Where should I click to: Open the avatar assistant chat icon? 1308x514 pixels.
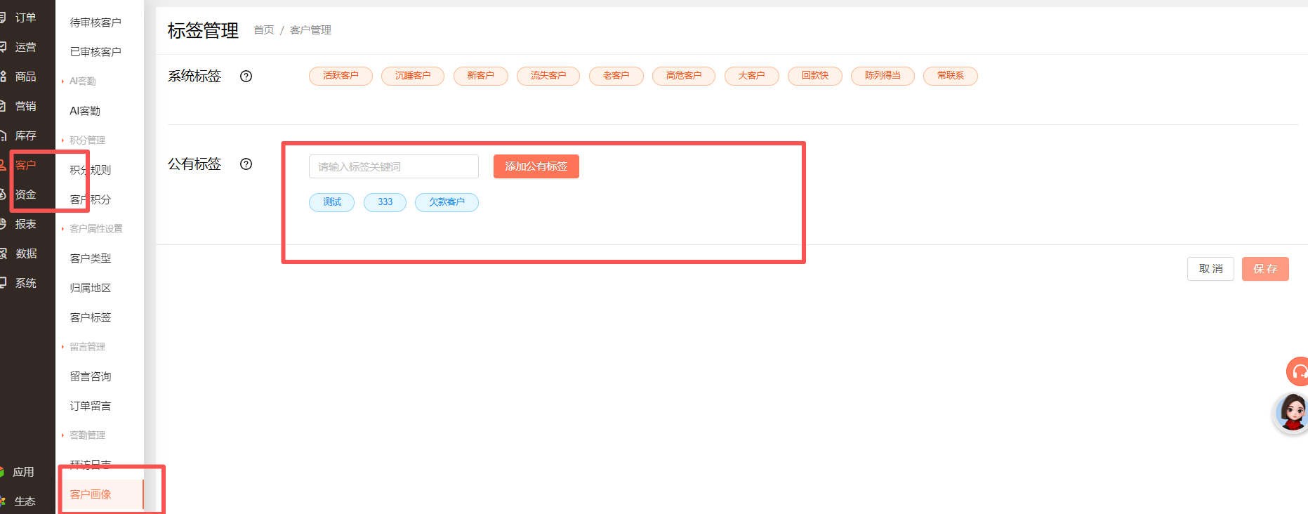(x=1293, y=413)
